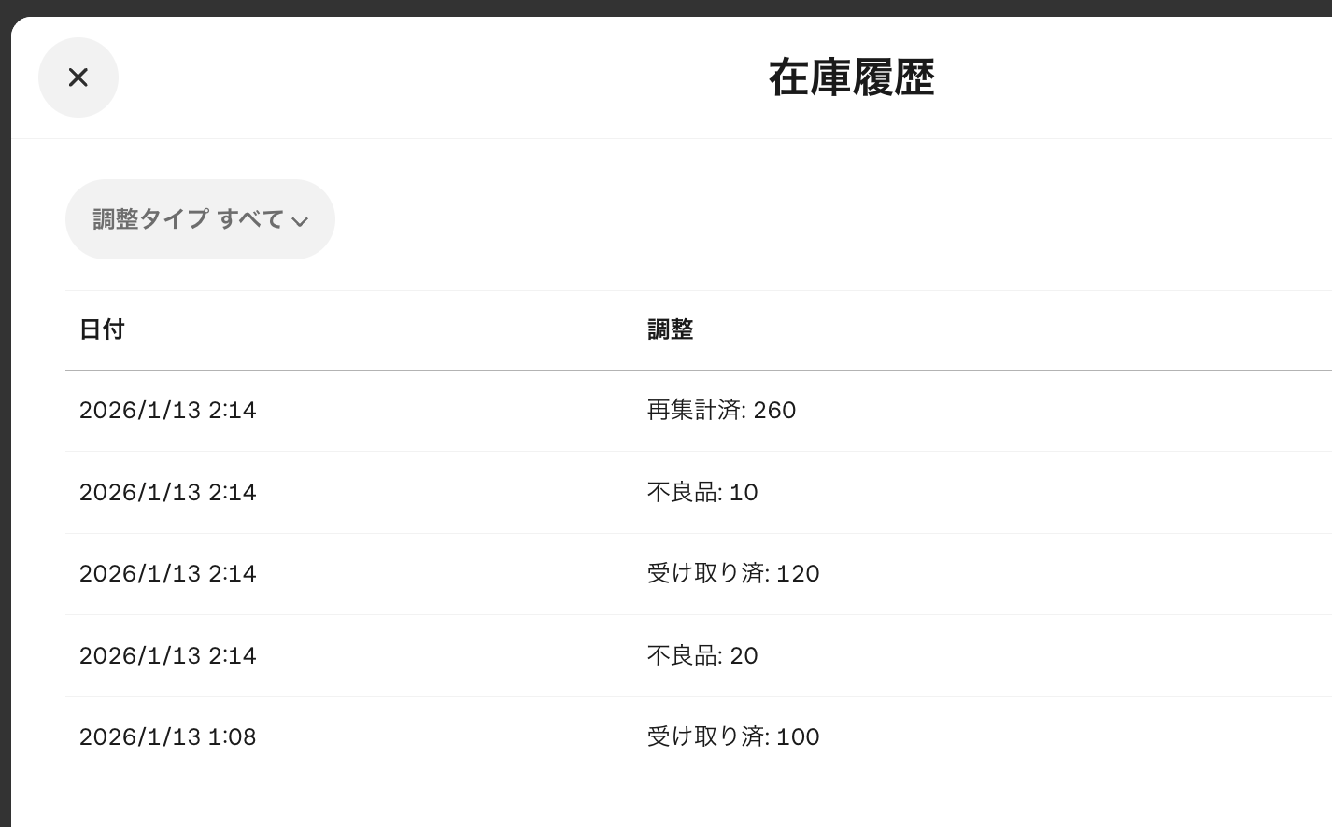Click the date of the 受け取り済: 120 row
Viewport: 1332px width, 827px height.
point(168,574)
